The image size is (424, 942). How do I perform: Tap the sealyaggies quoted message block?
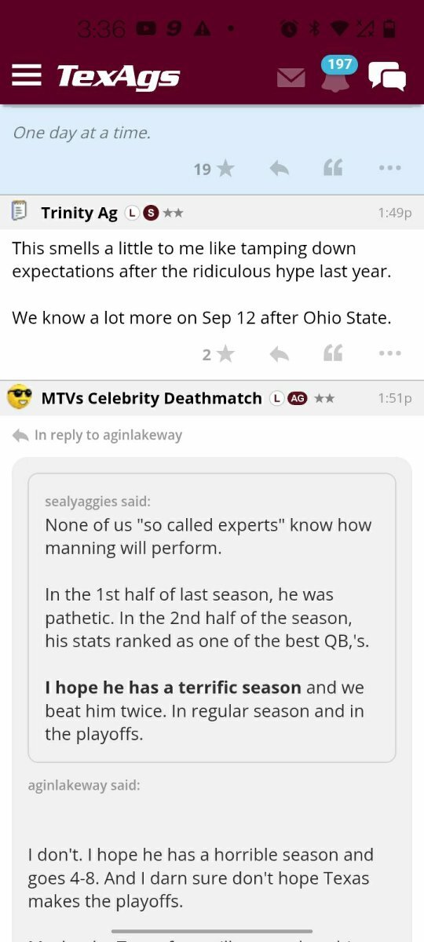[212, 617]
